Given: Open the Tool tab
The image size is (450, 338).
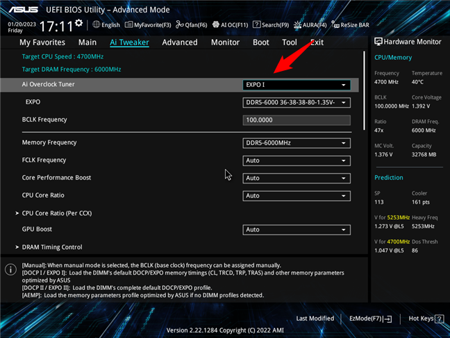Looking at the screenshot, I should [x=290, y=42].
